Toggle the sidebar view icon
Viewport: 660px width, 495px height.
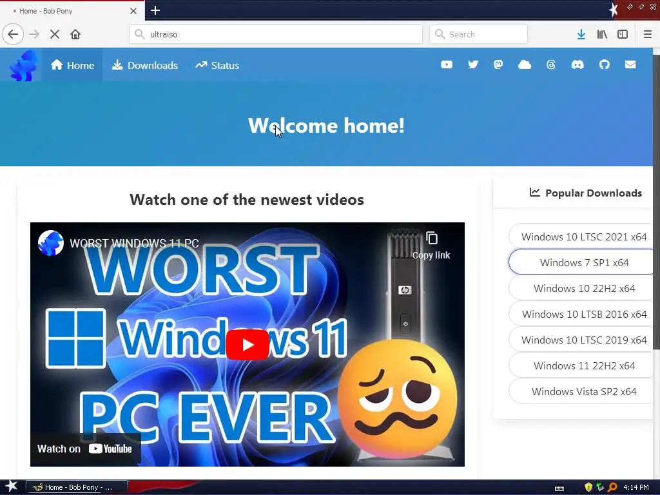[x=623, y=34]
